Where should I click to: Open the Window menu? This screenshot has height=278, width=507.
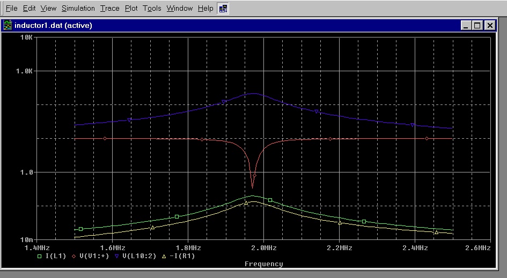pyautogui.click(x=179, y=9)
